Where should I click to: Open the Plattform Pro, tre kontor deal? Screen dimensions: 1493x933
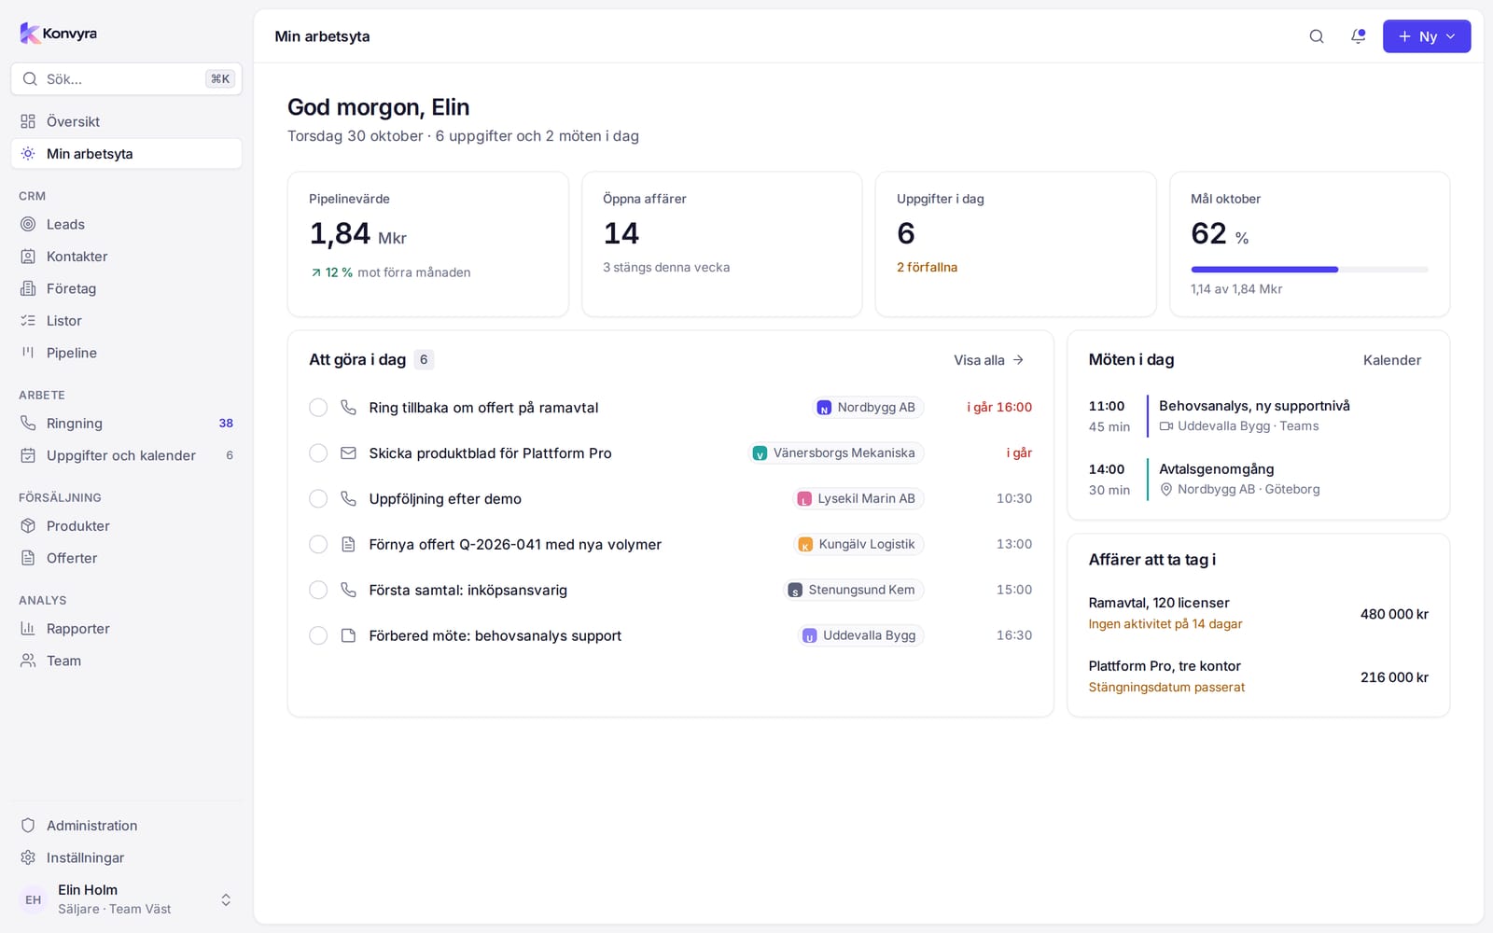tap(1258, 676)
